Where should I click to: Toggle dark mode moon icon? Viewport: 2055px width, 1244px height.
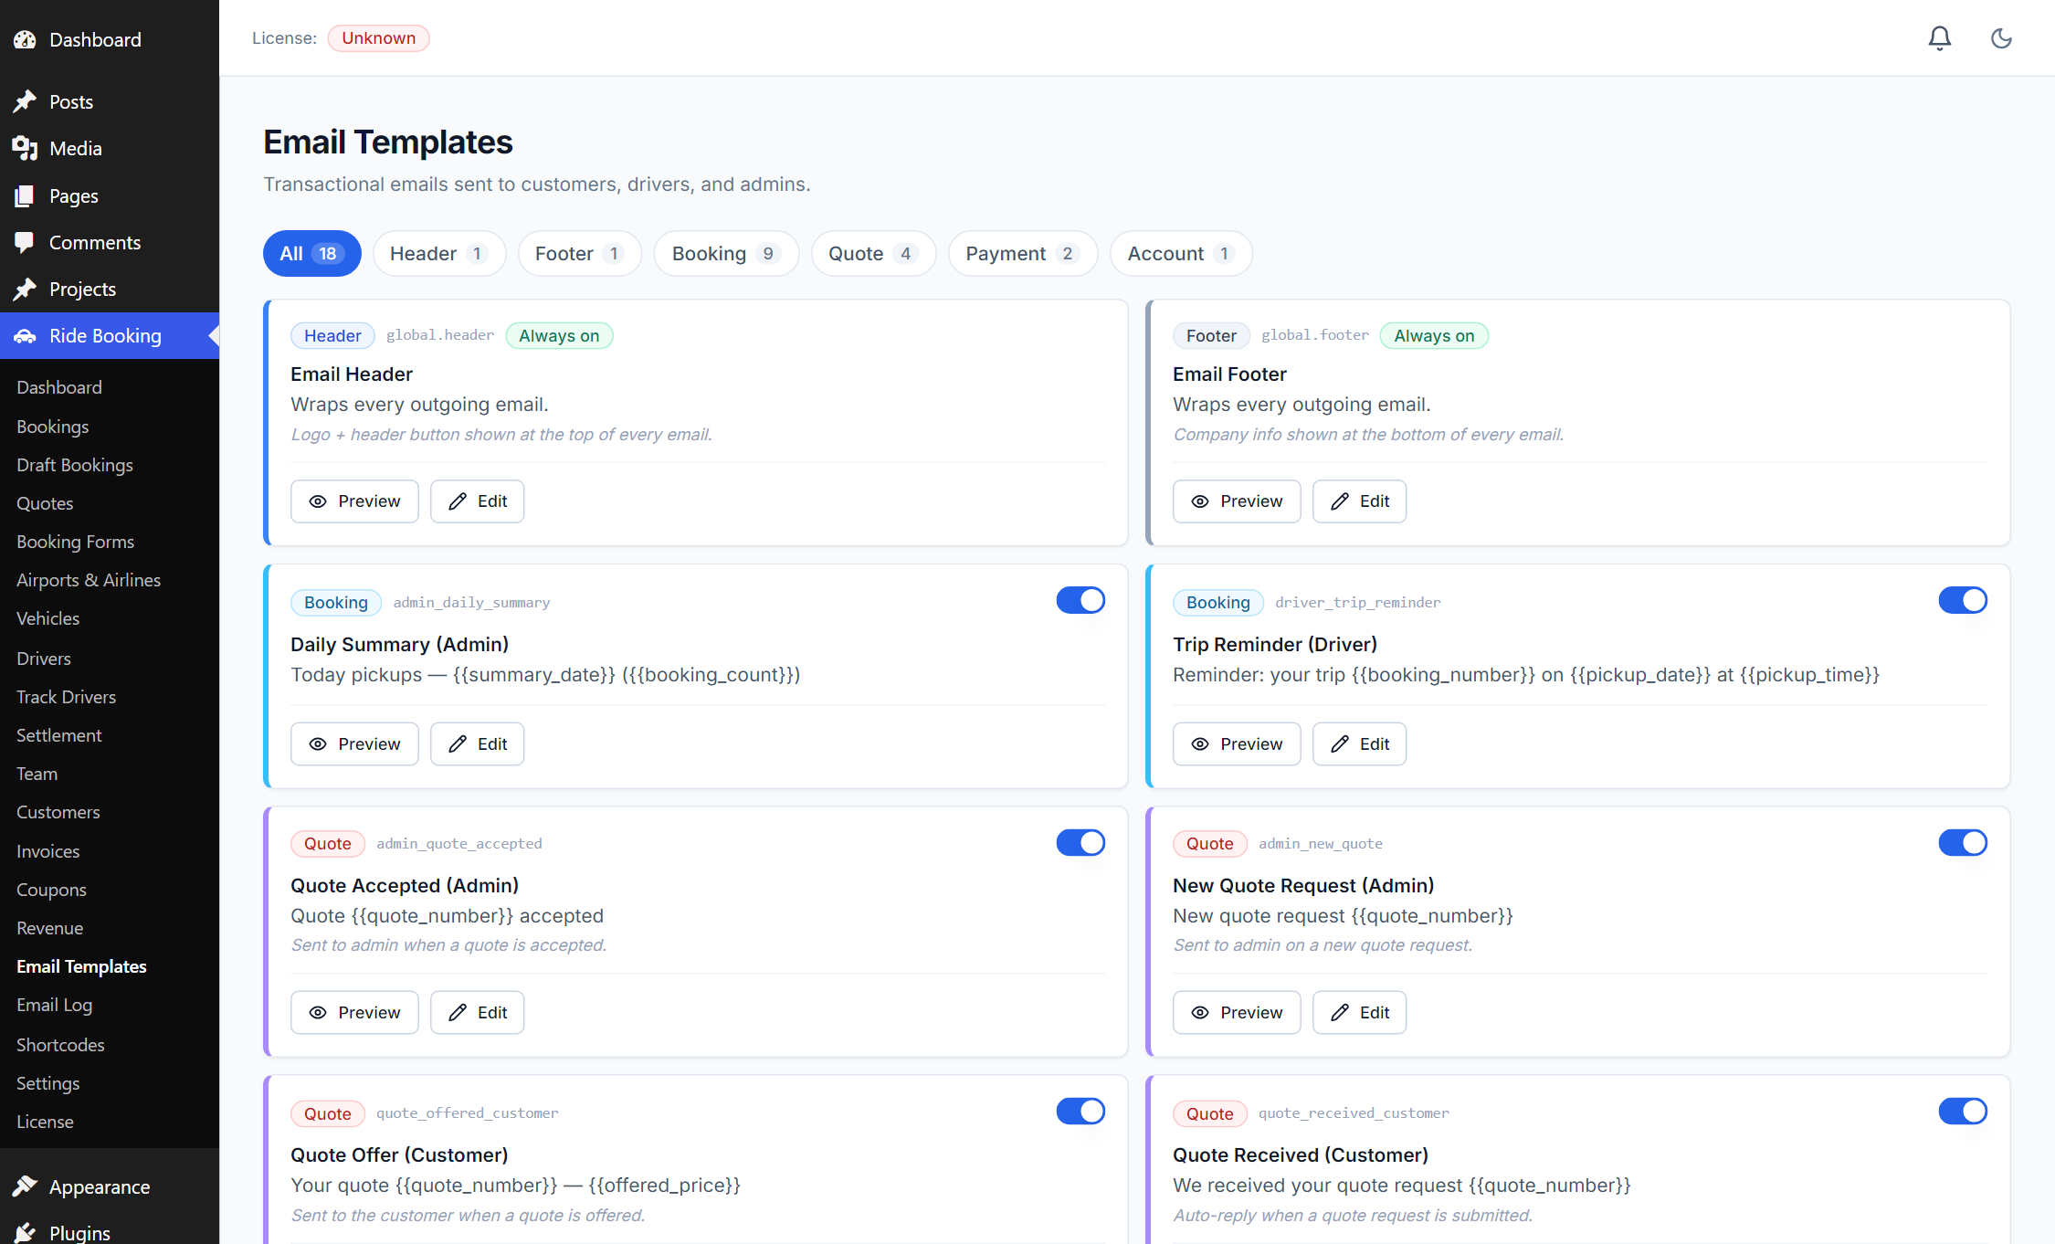[2001, 38]
